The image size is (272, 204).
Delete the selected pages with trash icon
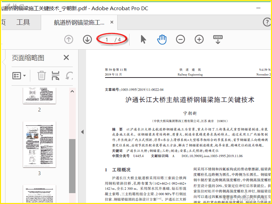(41, 75)
